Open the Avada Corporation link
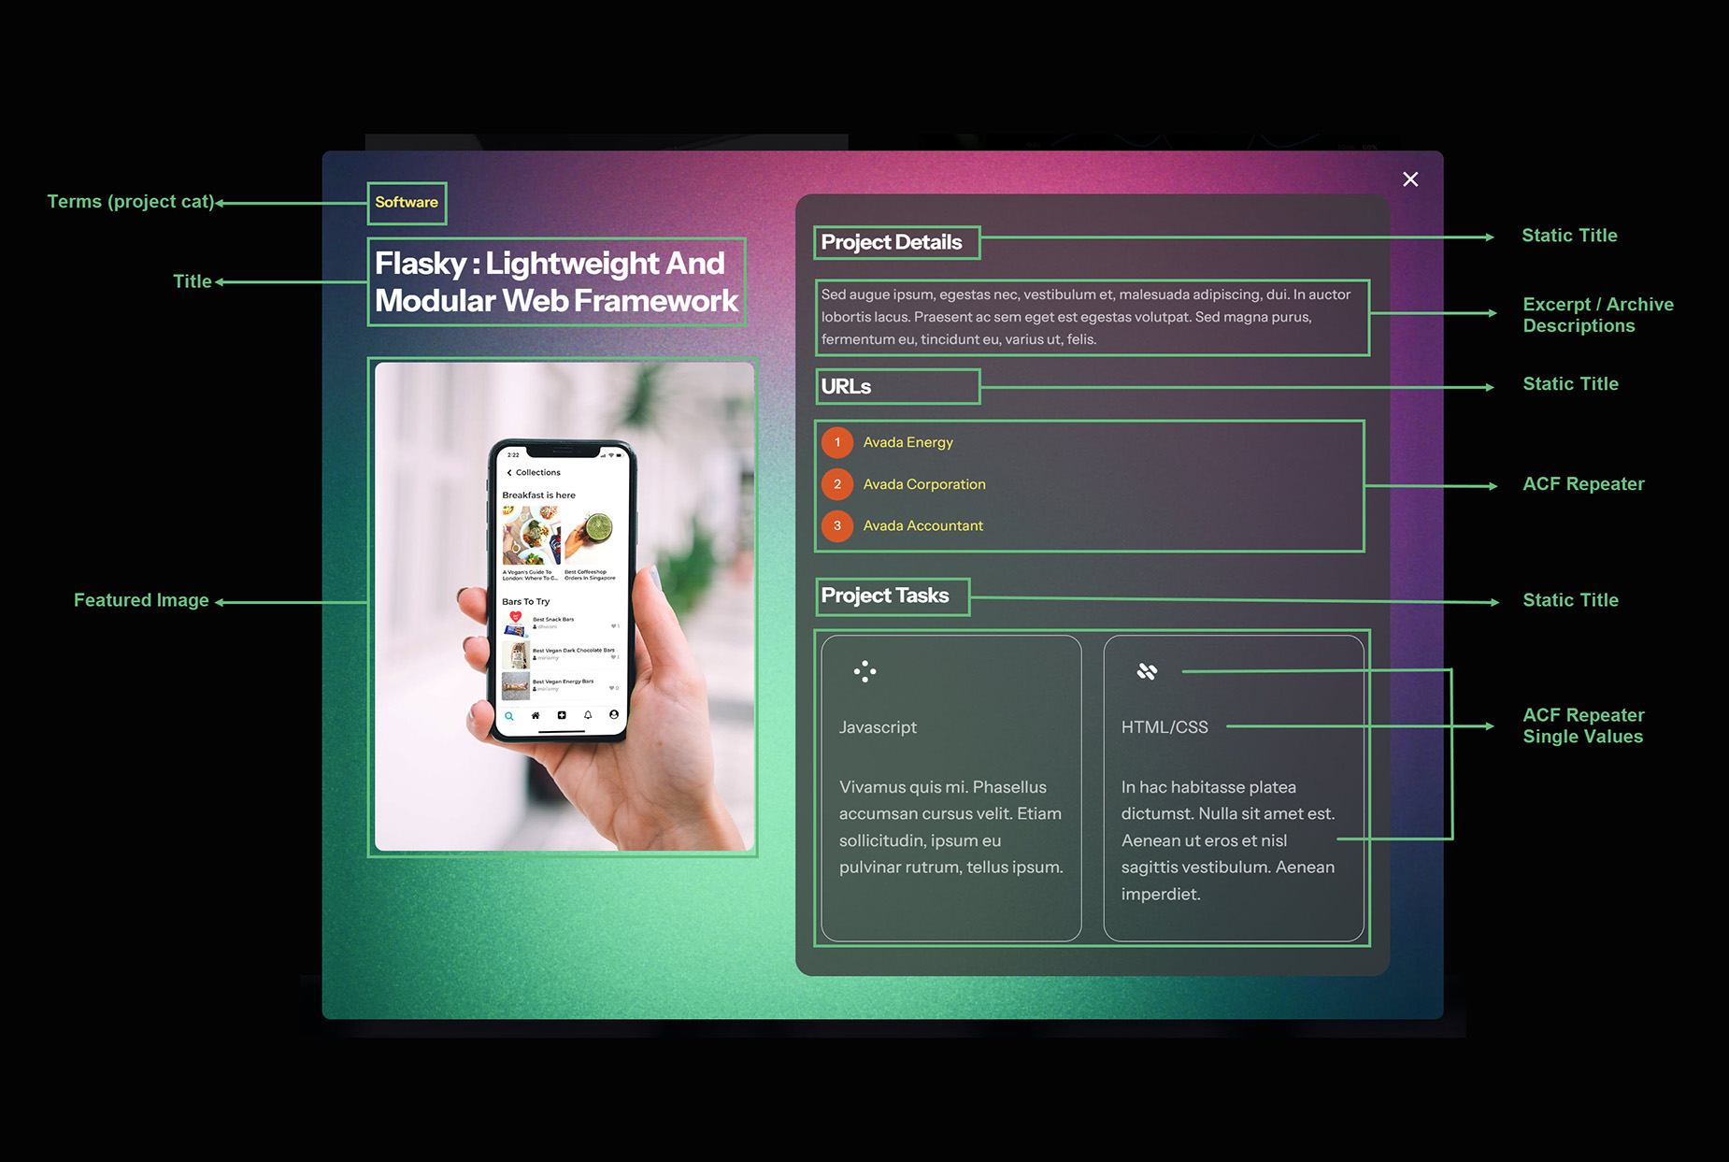This screenshot has height=1162, width=1729. 923,484
